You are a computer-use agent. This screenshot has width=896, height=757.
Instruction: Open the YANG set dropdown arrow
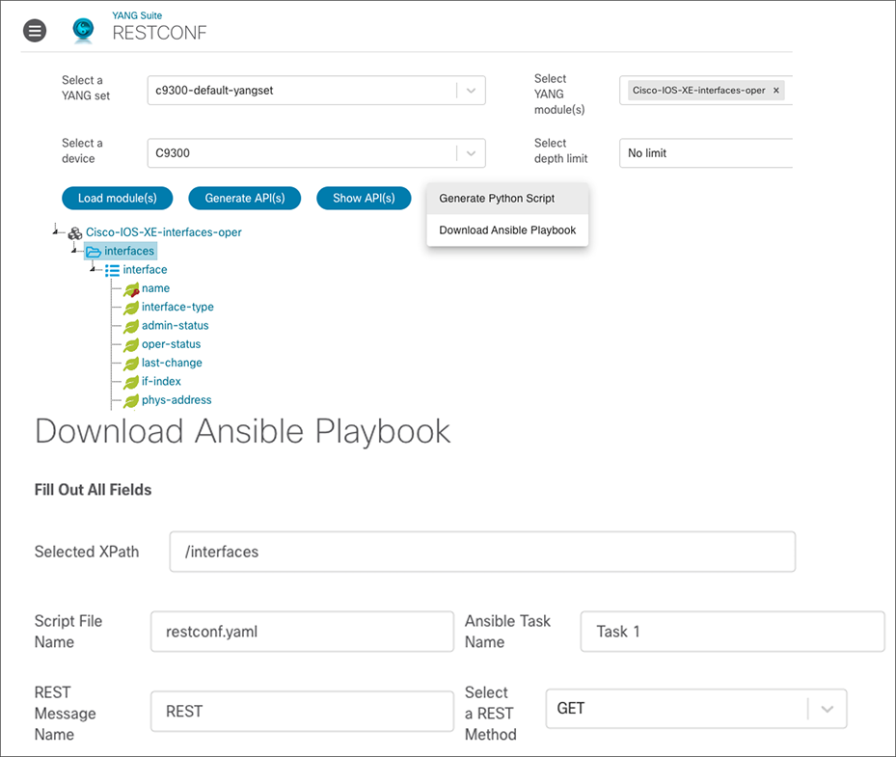(471, 91)
